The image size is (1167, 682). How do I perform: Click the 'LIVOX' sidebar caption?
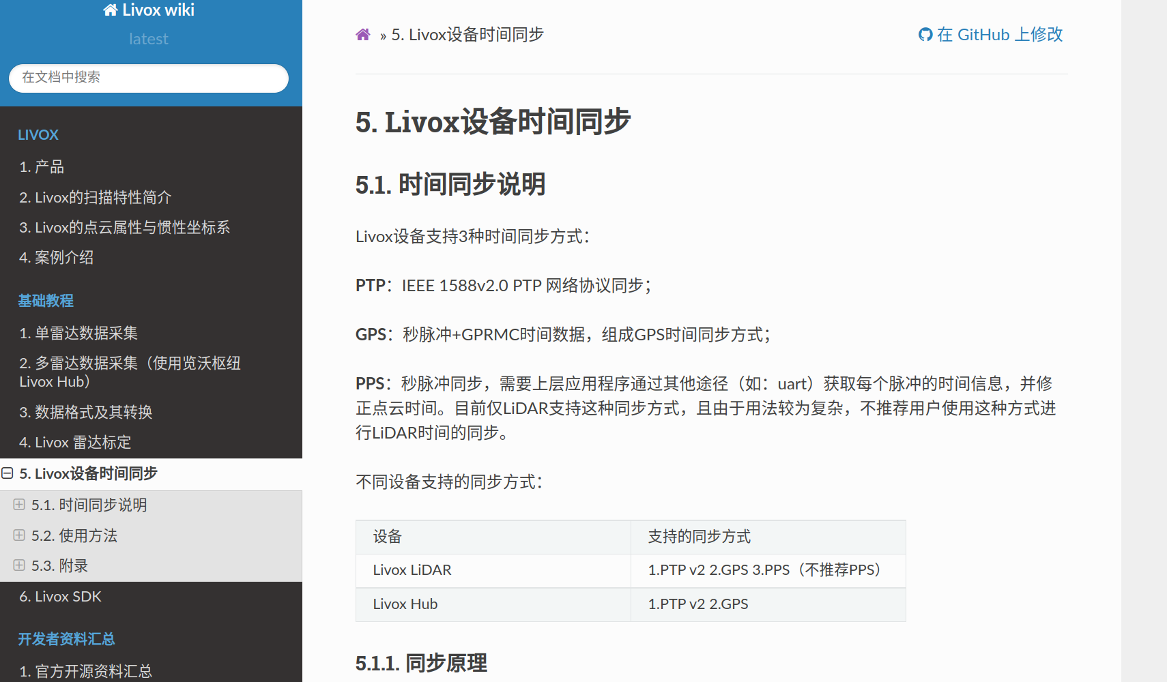[x=38, y=135]
